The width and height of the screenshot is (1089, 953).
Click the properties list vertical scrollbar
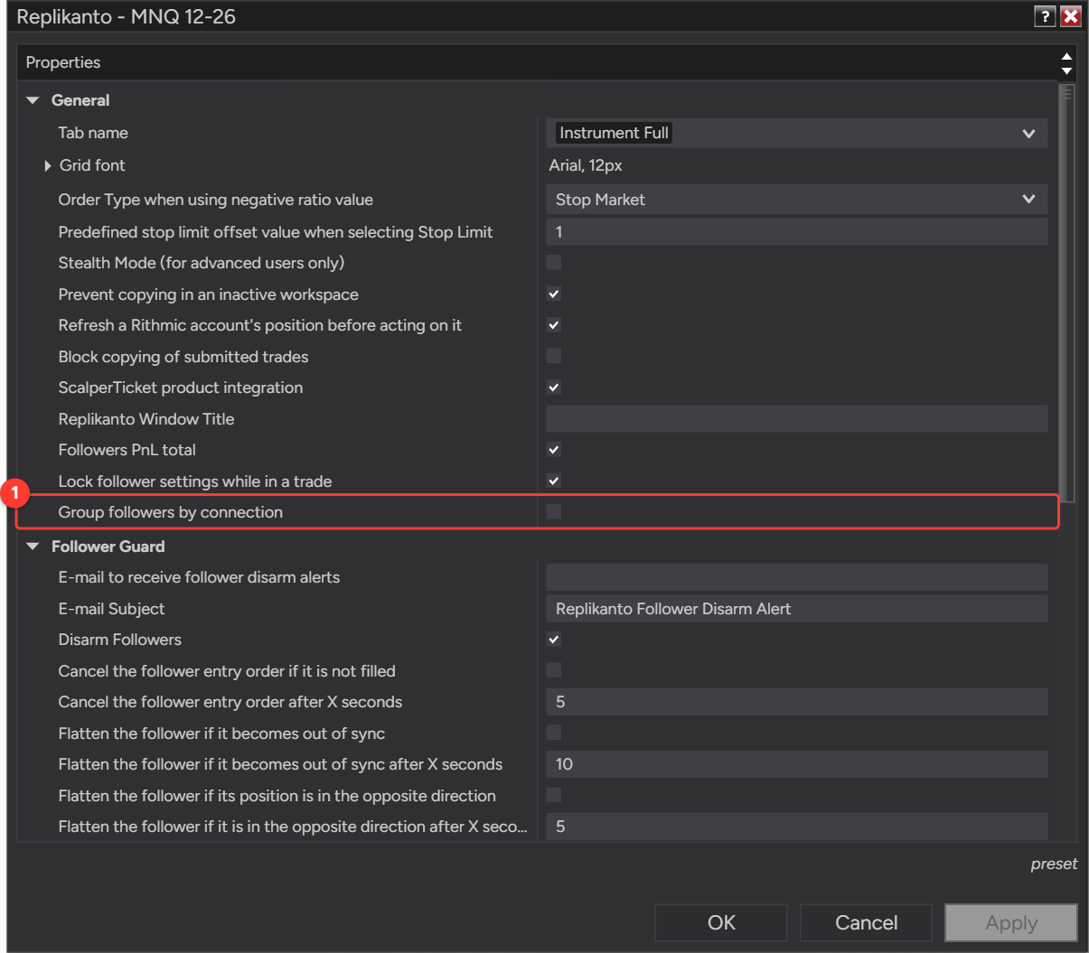(x=1067, y=293)
